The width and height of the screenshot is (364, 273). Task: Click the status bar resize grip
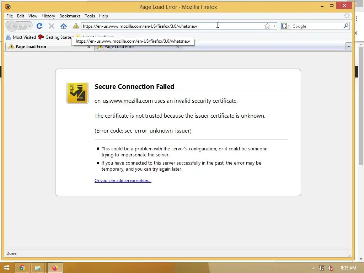pyautogui.click(x=350, y=255)
